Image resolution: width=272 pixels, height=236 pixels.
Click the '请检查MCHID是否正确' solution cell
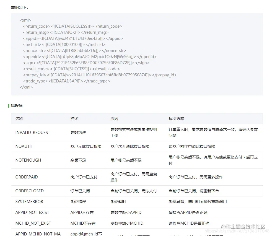[x=189, y=223]
